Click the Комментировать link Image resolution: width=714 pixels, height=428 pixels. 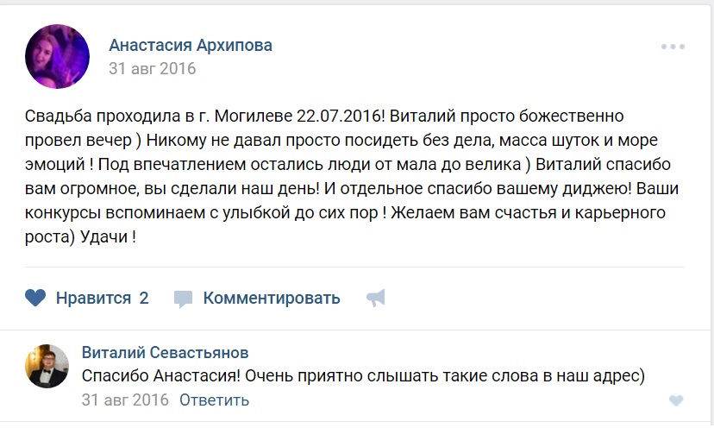[272, 299]
